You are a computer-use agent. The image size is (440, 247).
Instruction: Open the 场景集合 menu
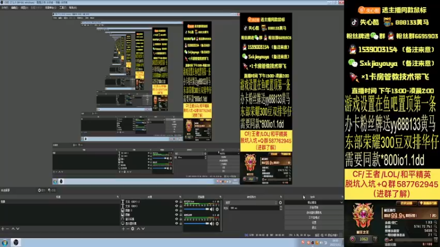(x=51, y=8)
